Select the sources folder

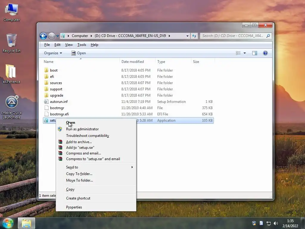[56, 83]
